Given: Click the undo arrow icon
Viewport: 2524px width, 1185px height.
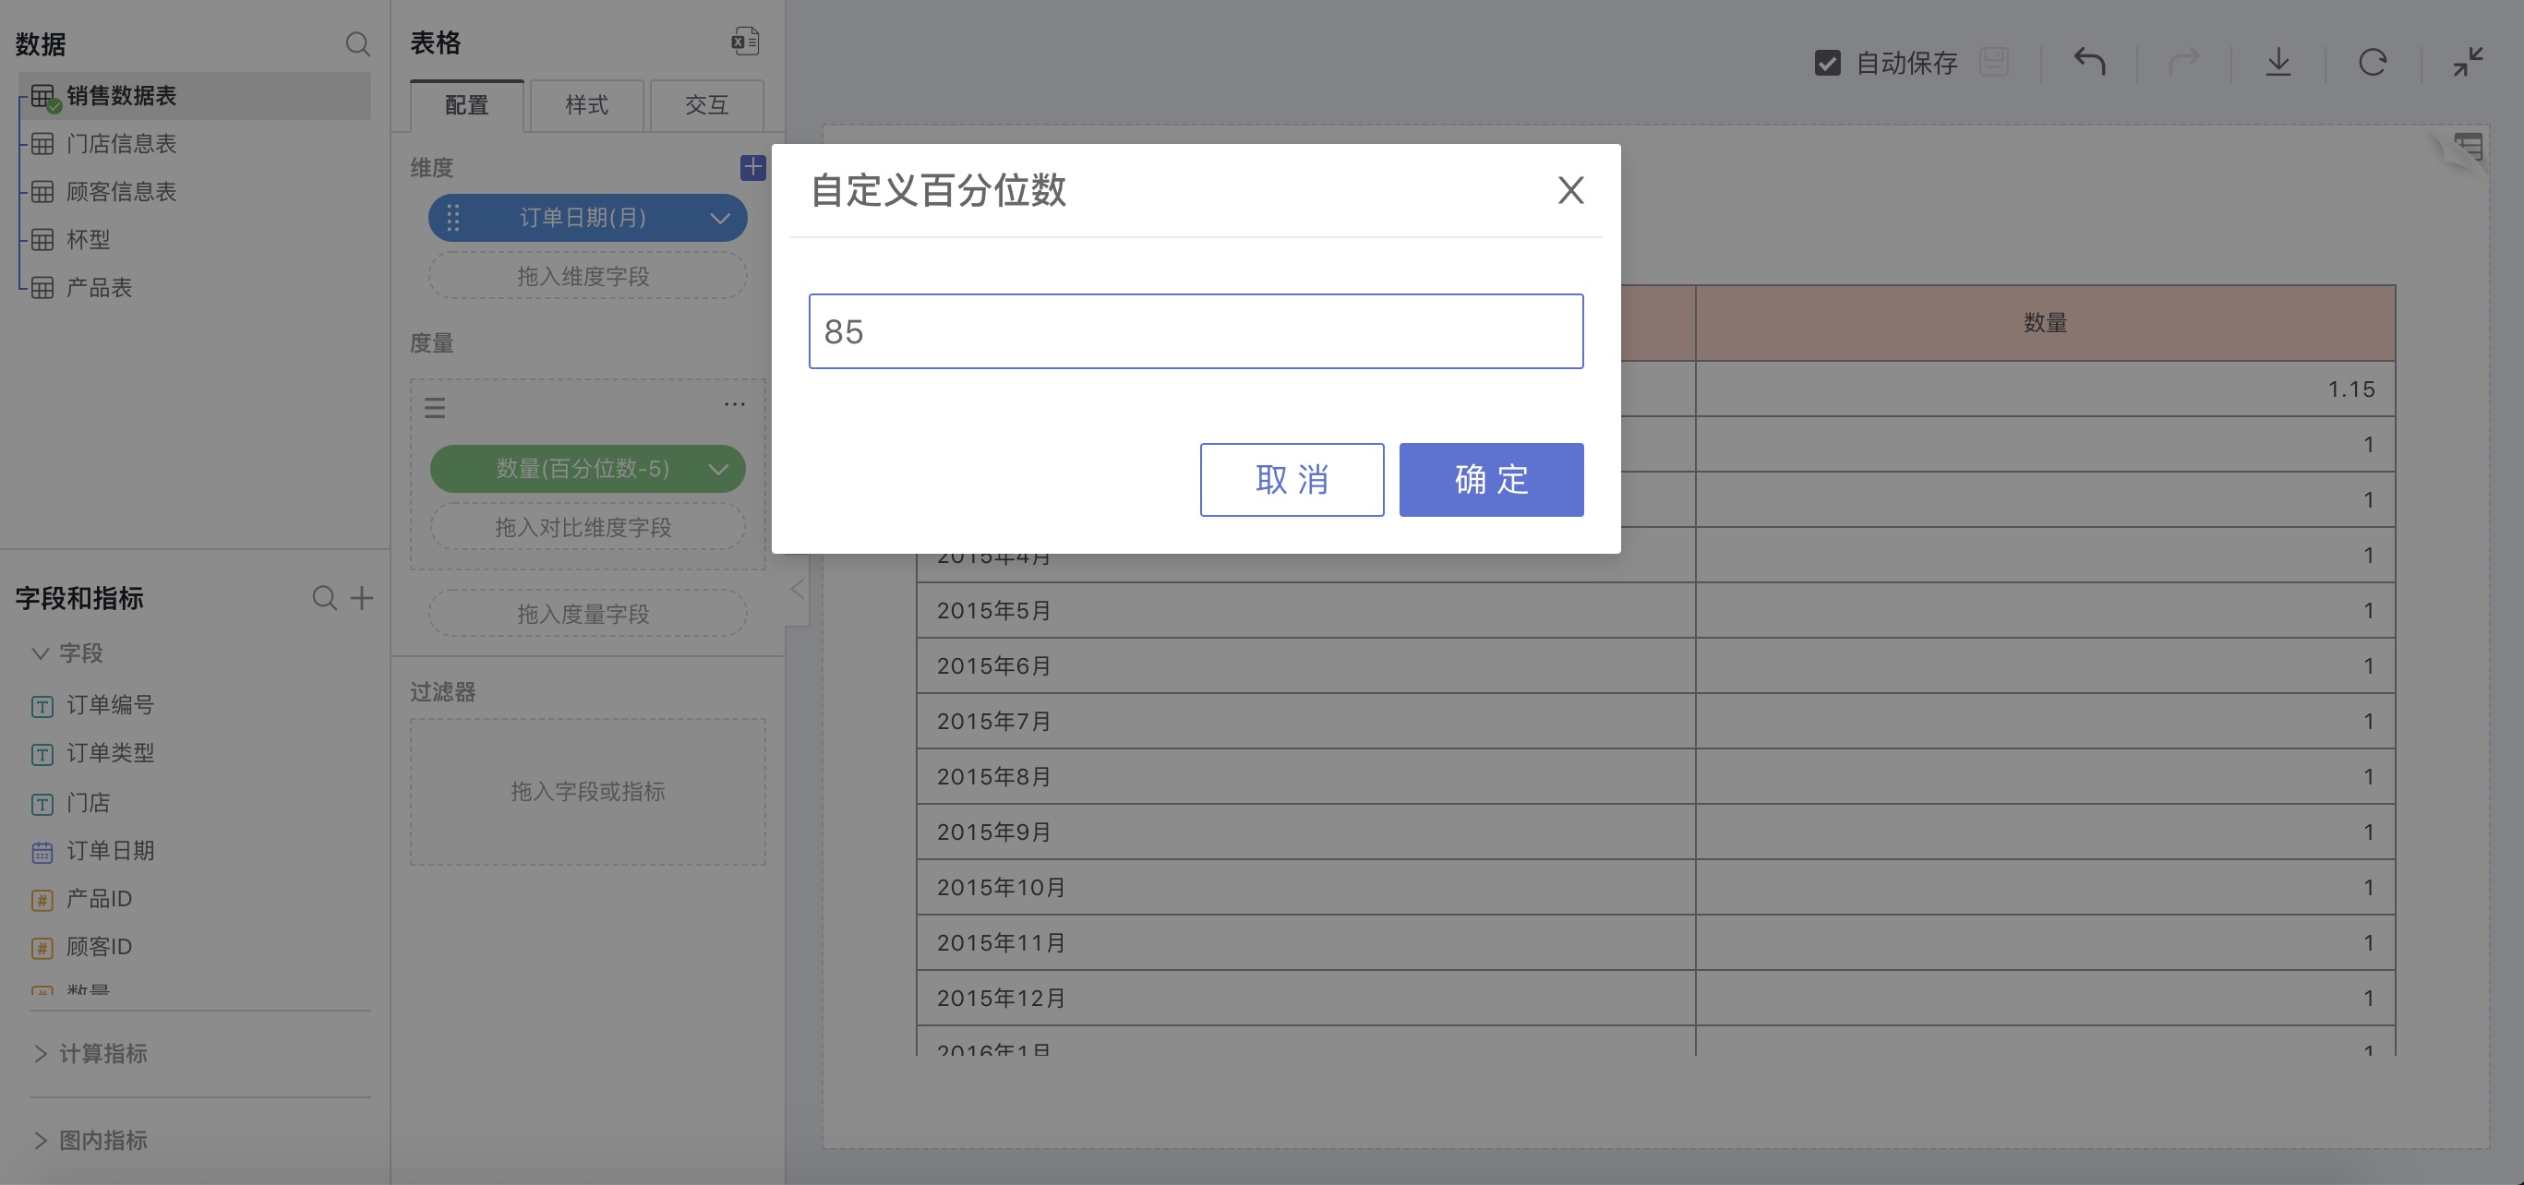Looking at the screenshot, I should coord(2090,62).
